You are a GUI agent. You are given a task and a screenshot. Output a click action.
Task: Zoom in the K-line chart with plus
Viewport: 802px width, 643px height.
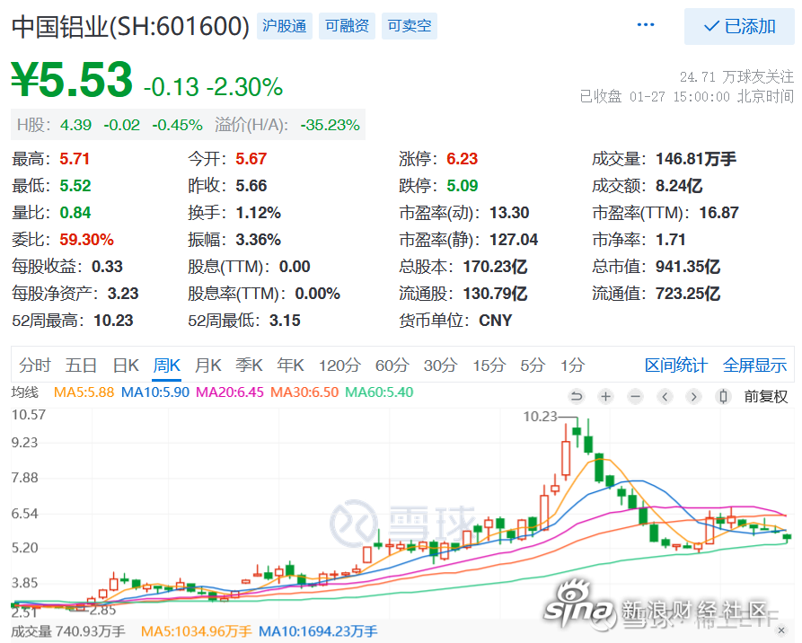coord(606,396)
